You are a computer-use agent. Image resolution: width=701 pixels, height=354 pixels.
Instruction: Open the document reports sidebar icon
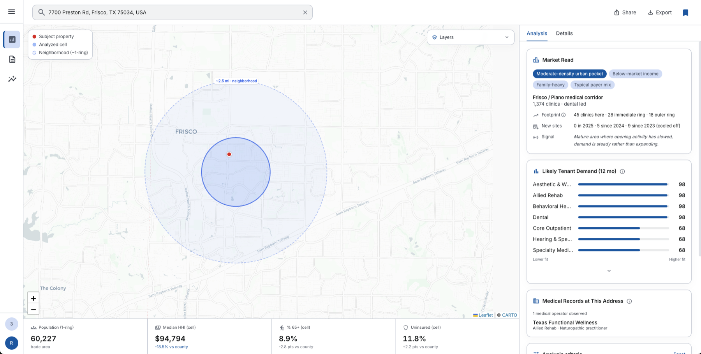tap(12, 59)
